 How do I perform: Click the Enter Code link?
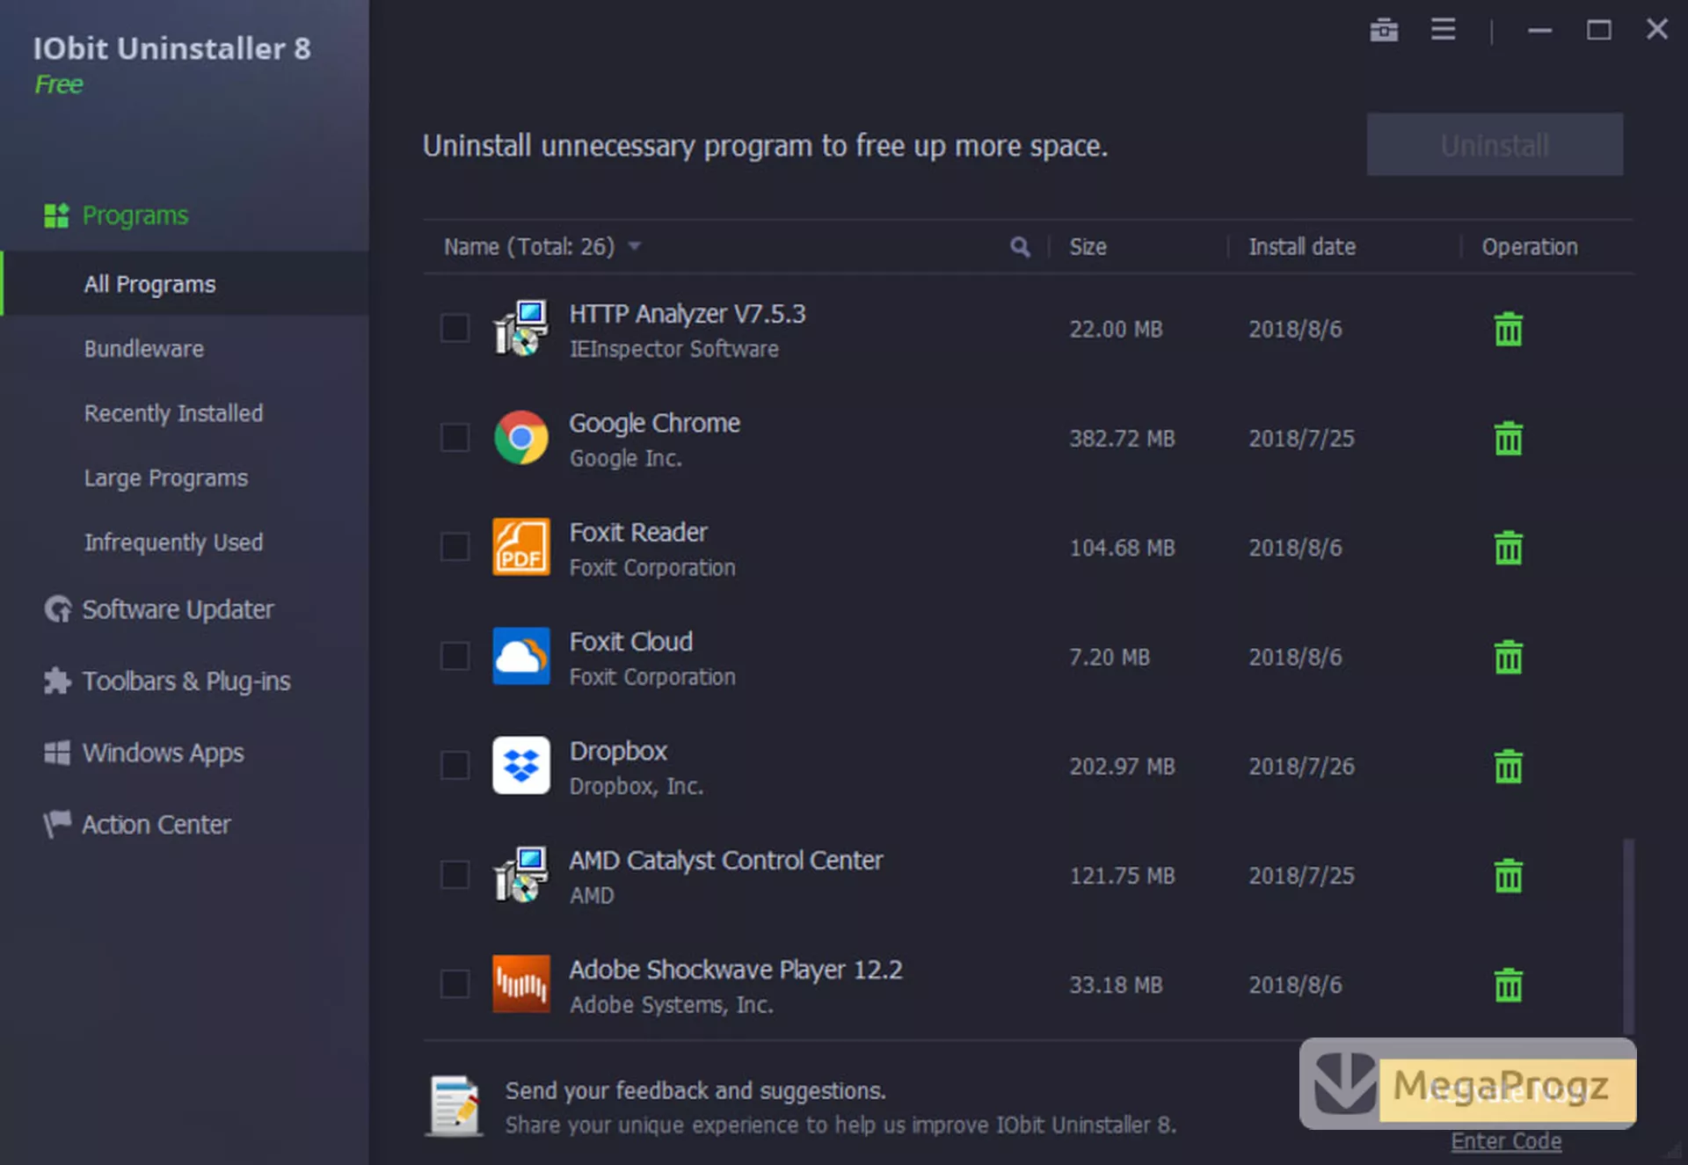coord(1506,1141)
